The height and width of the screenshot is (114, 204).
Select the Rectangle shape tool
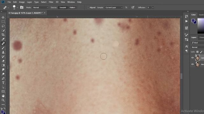tap(3, 92)
